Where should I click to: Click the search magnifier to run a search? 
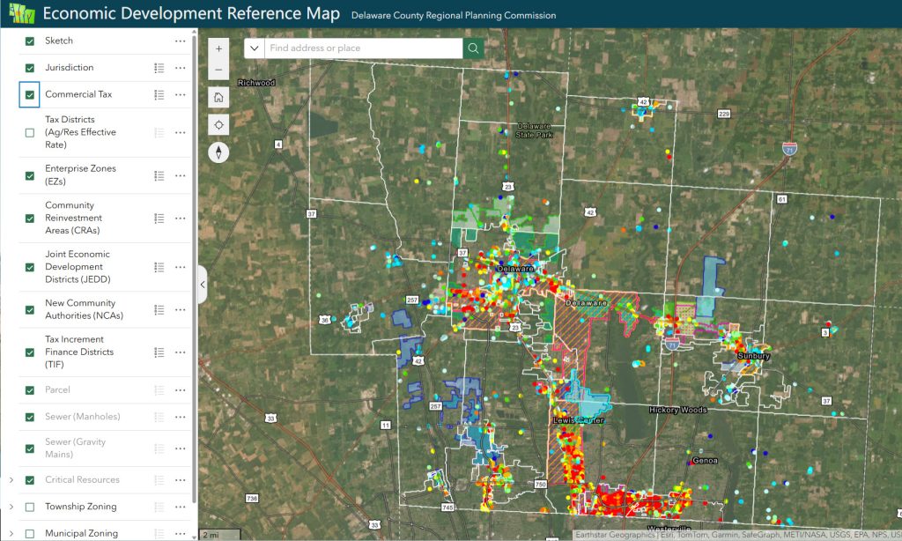pyautogui.click(x=473, y=48)
